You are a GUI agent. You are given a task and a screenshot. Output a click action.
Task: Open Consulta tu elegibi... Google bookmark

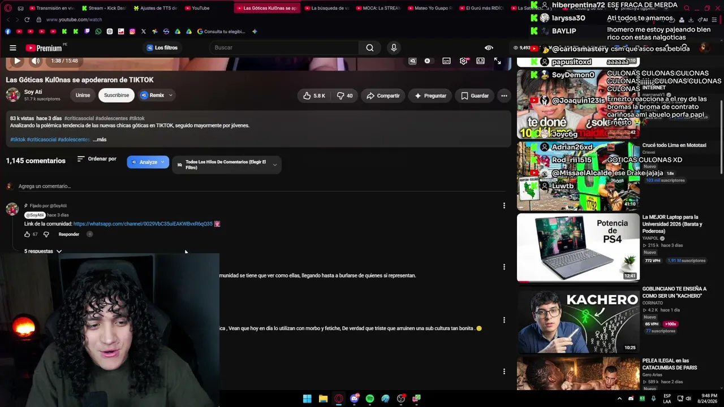pos(221,32)
